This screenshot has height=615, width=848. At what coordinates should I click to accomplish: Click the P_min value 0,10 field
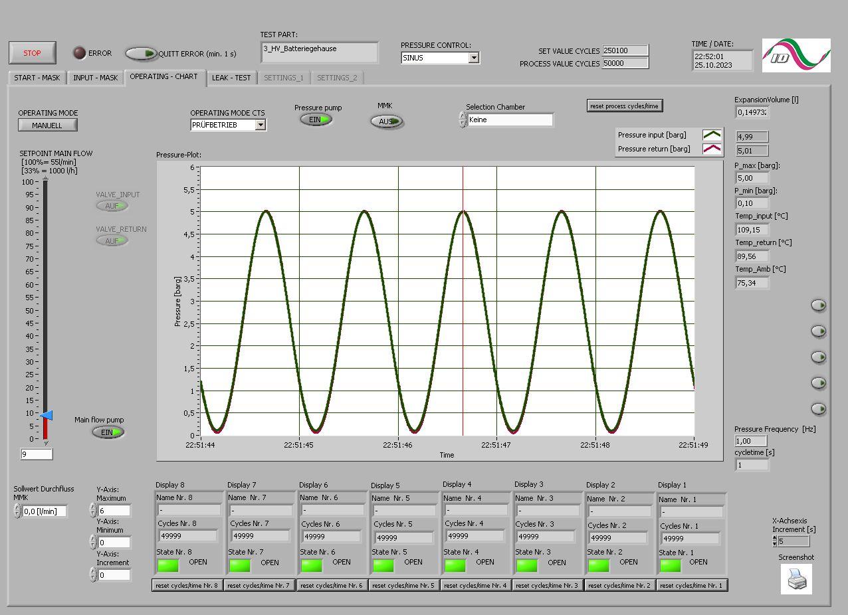point(752,203)
